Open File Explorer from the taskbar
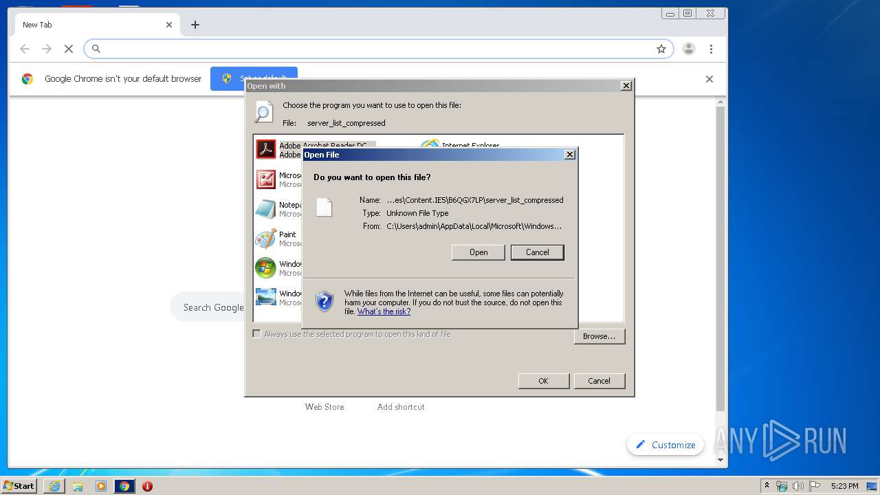 pyautogui.click(x=78, y=486)
